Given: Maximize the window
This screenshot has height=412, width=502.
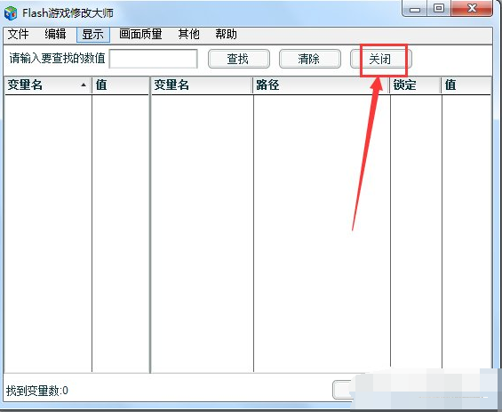Looking at the screenshot, I should [439, 8].
